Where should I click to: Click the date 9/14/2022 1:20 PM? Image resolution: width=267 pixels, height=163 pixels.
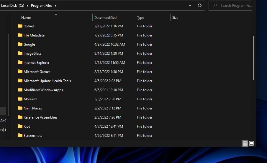(x=109, y=54)
